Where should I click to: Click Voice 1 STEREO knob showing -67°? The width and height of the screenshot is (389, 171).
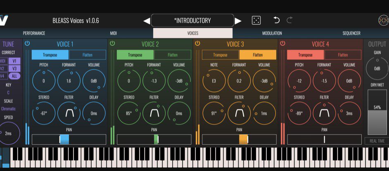[x=44, y=113]
